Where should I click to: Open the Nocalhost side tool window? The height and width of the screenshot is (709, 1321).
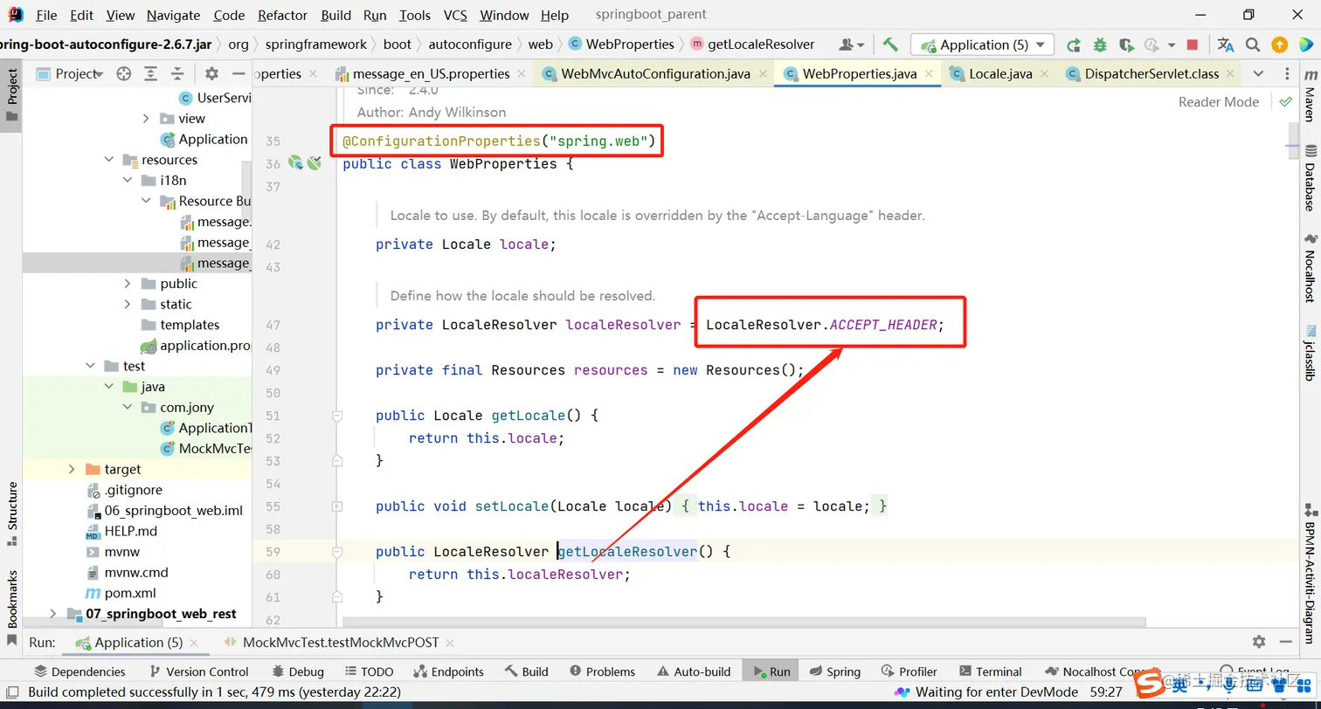click(x=1310, y=268)
